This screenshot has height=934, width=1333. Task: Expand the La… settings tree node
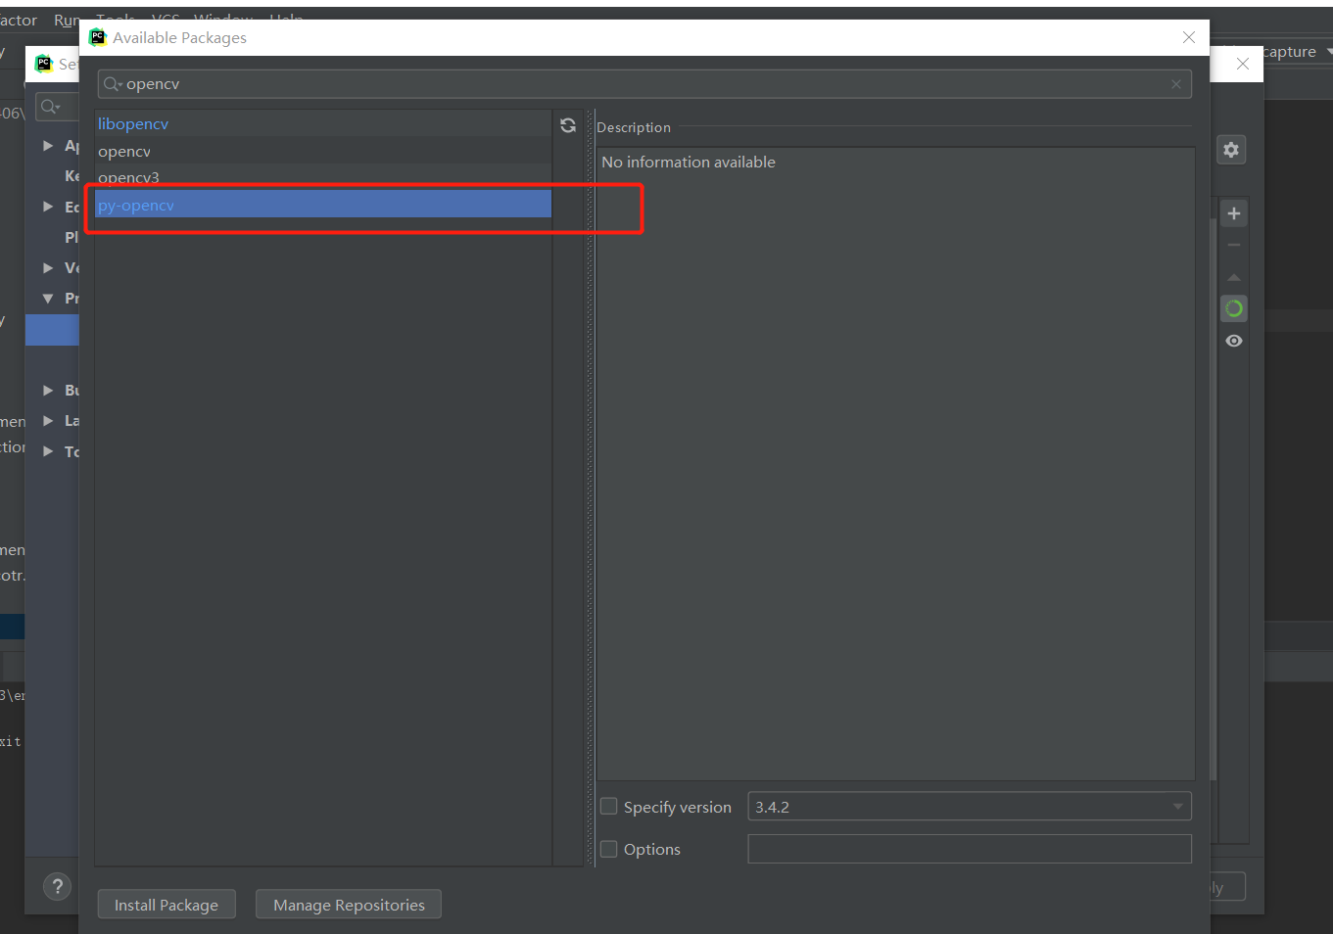48,420
